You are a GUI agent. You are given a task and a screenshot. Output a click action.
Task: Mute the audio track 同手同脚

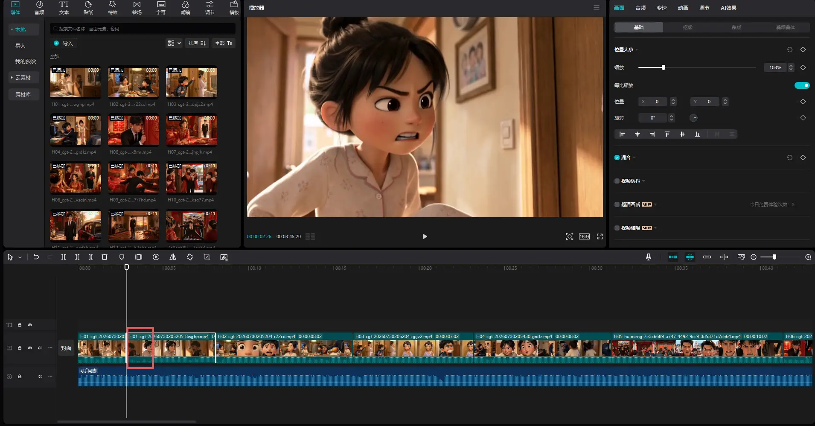tap(40, 376)
